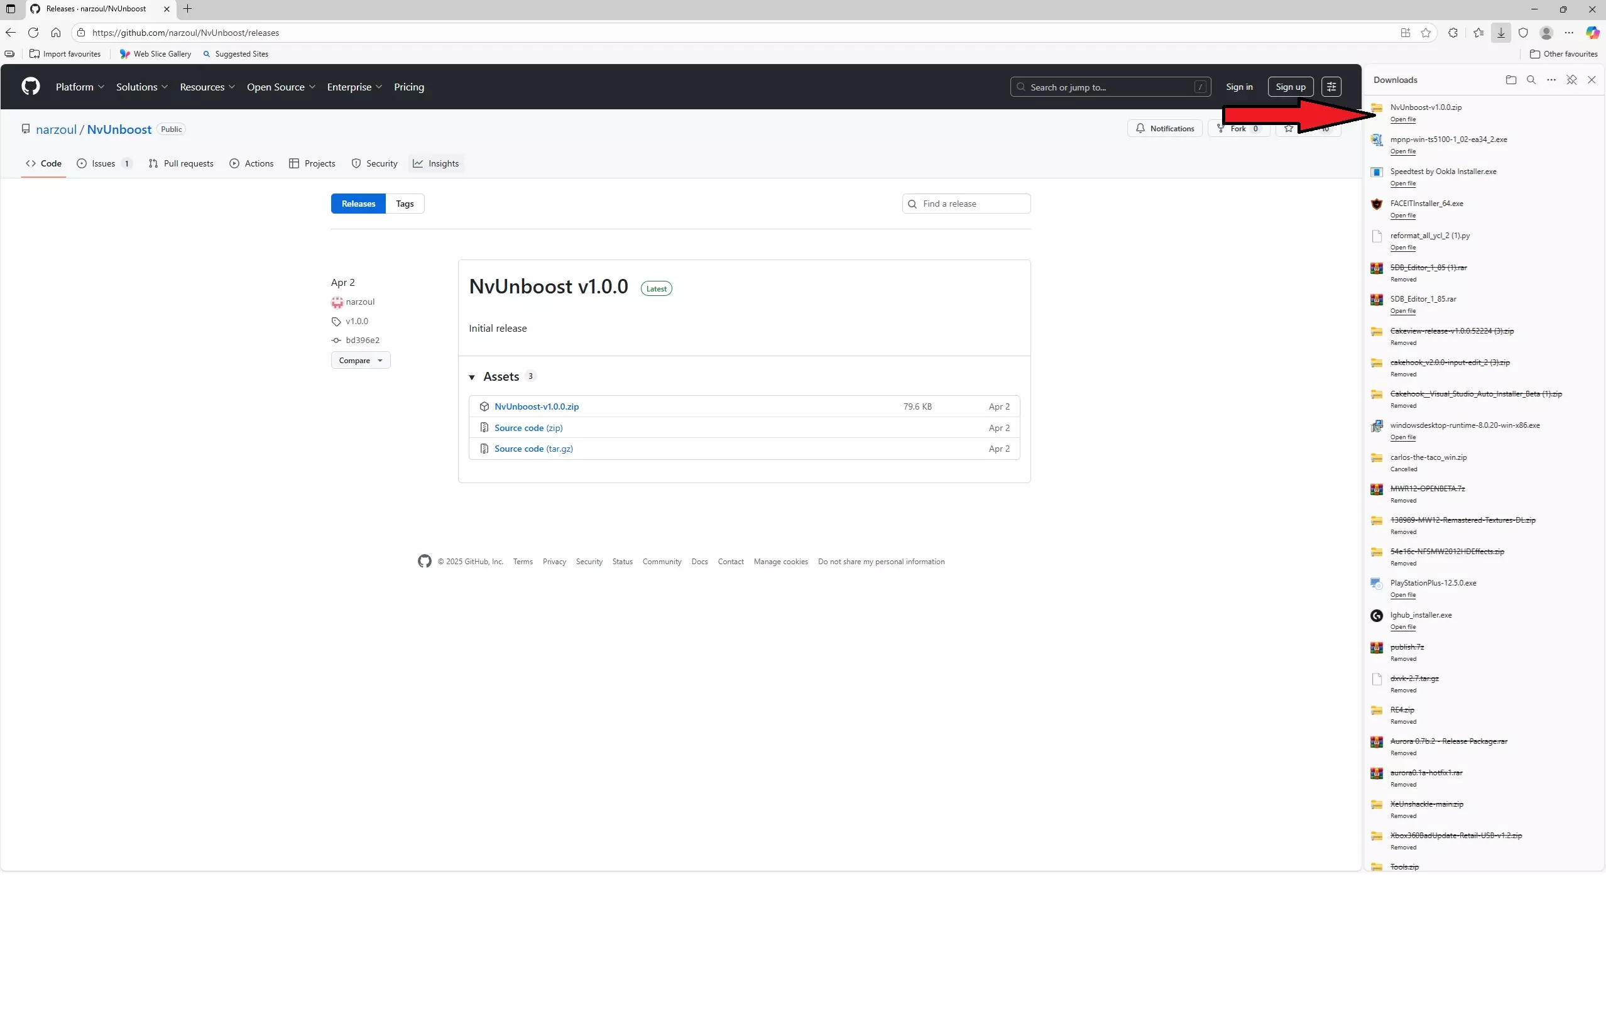Open the browser extensions puzzle icon

(1453, 33)
